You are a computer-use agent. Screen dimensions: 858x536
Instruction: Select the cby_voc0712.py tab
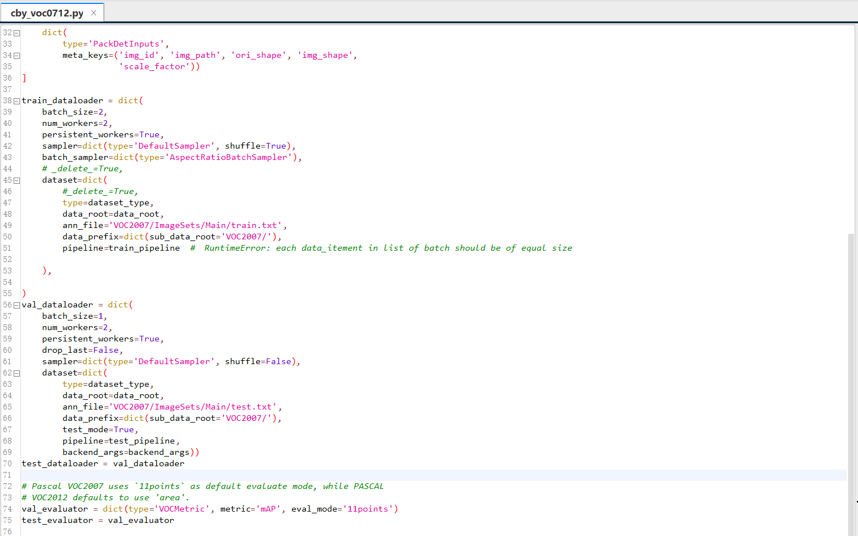pyautogui.click(x=48, y=11)
